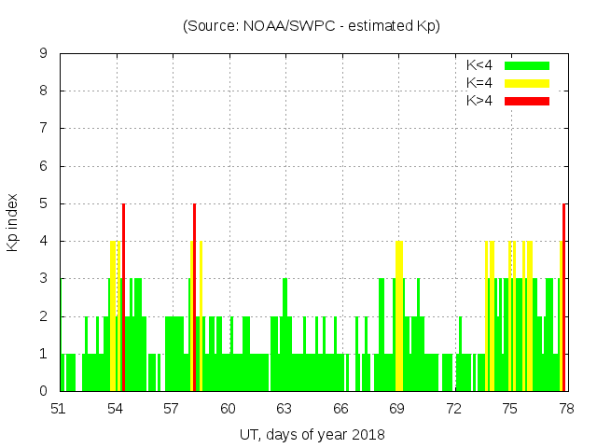Click the x-axis tick label 66
The height and width of the screenshot is (448, 597).
[x=340, y=409]
